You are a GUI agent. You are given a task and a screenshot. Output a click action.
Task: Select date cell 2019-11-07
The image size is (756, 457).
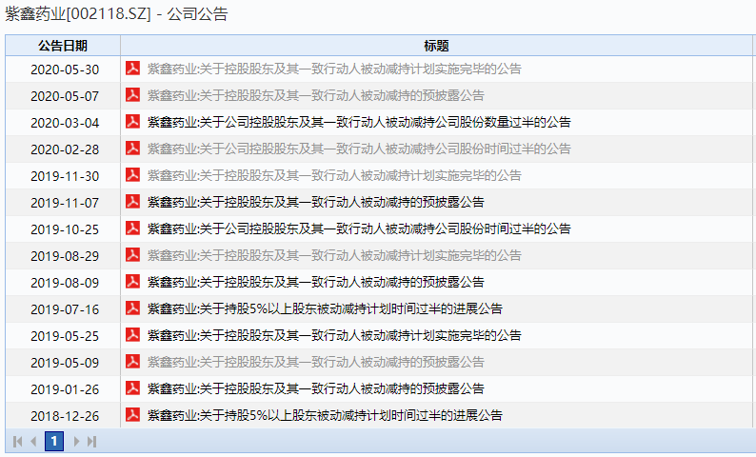[65, 203]
